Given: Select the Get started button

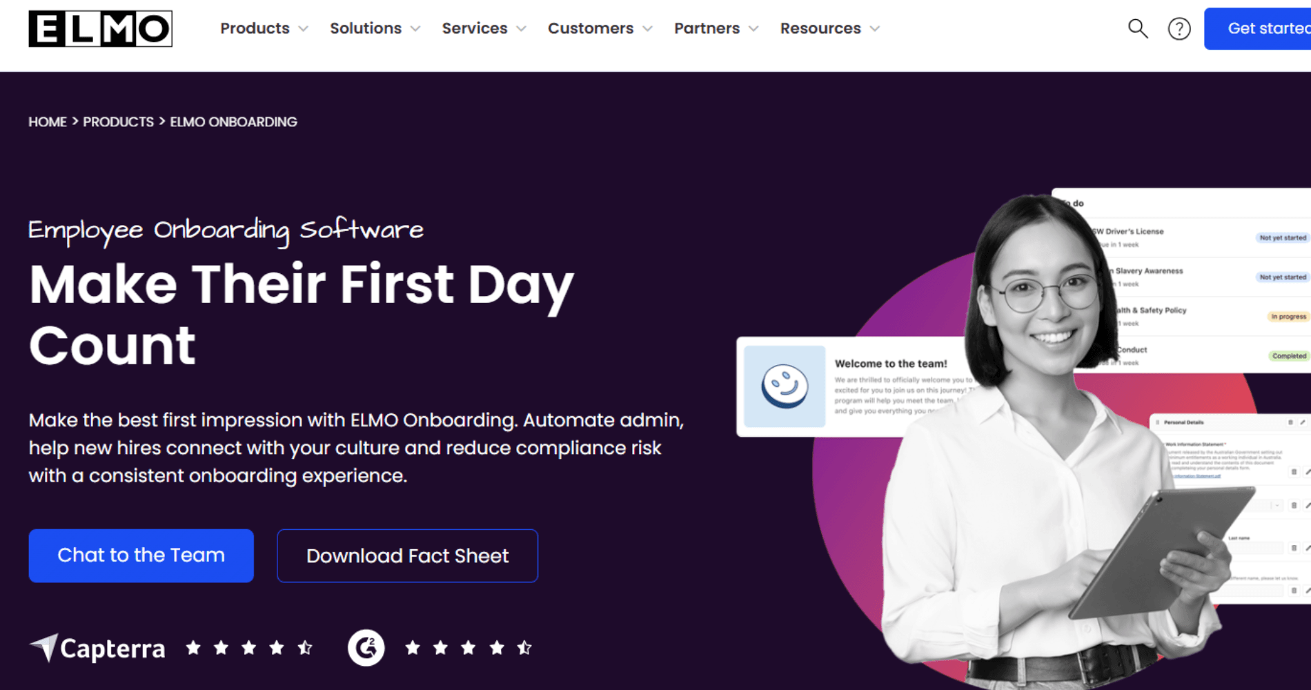Looking at the screenshot, I should [1257, 29].
